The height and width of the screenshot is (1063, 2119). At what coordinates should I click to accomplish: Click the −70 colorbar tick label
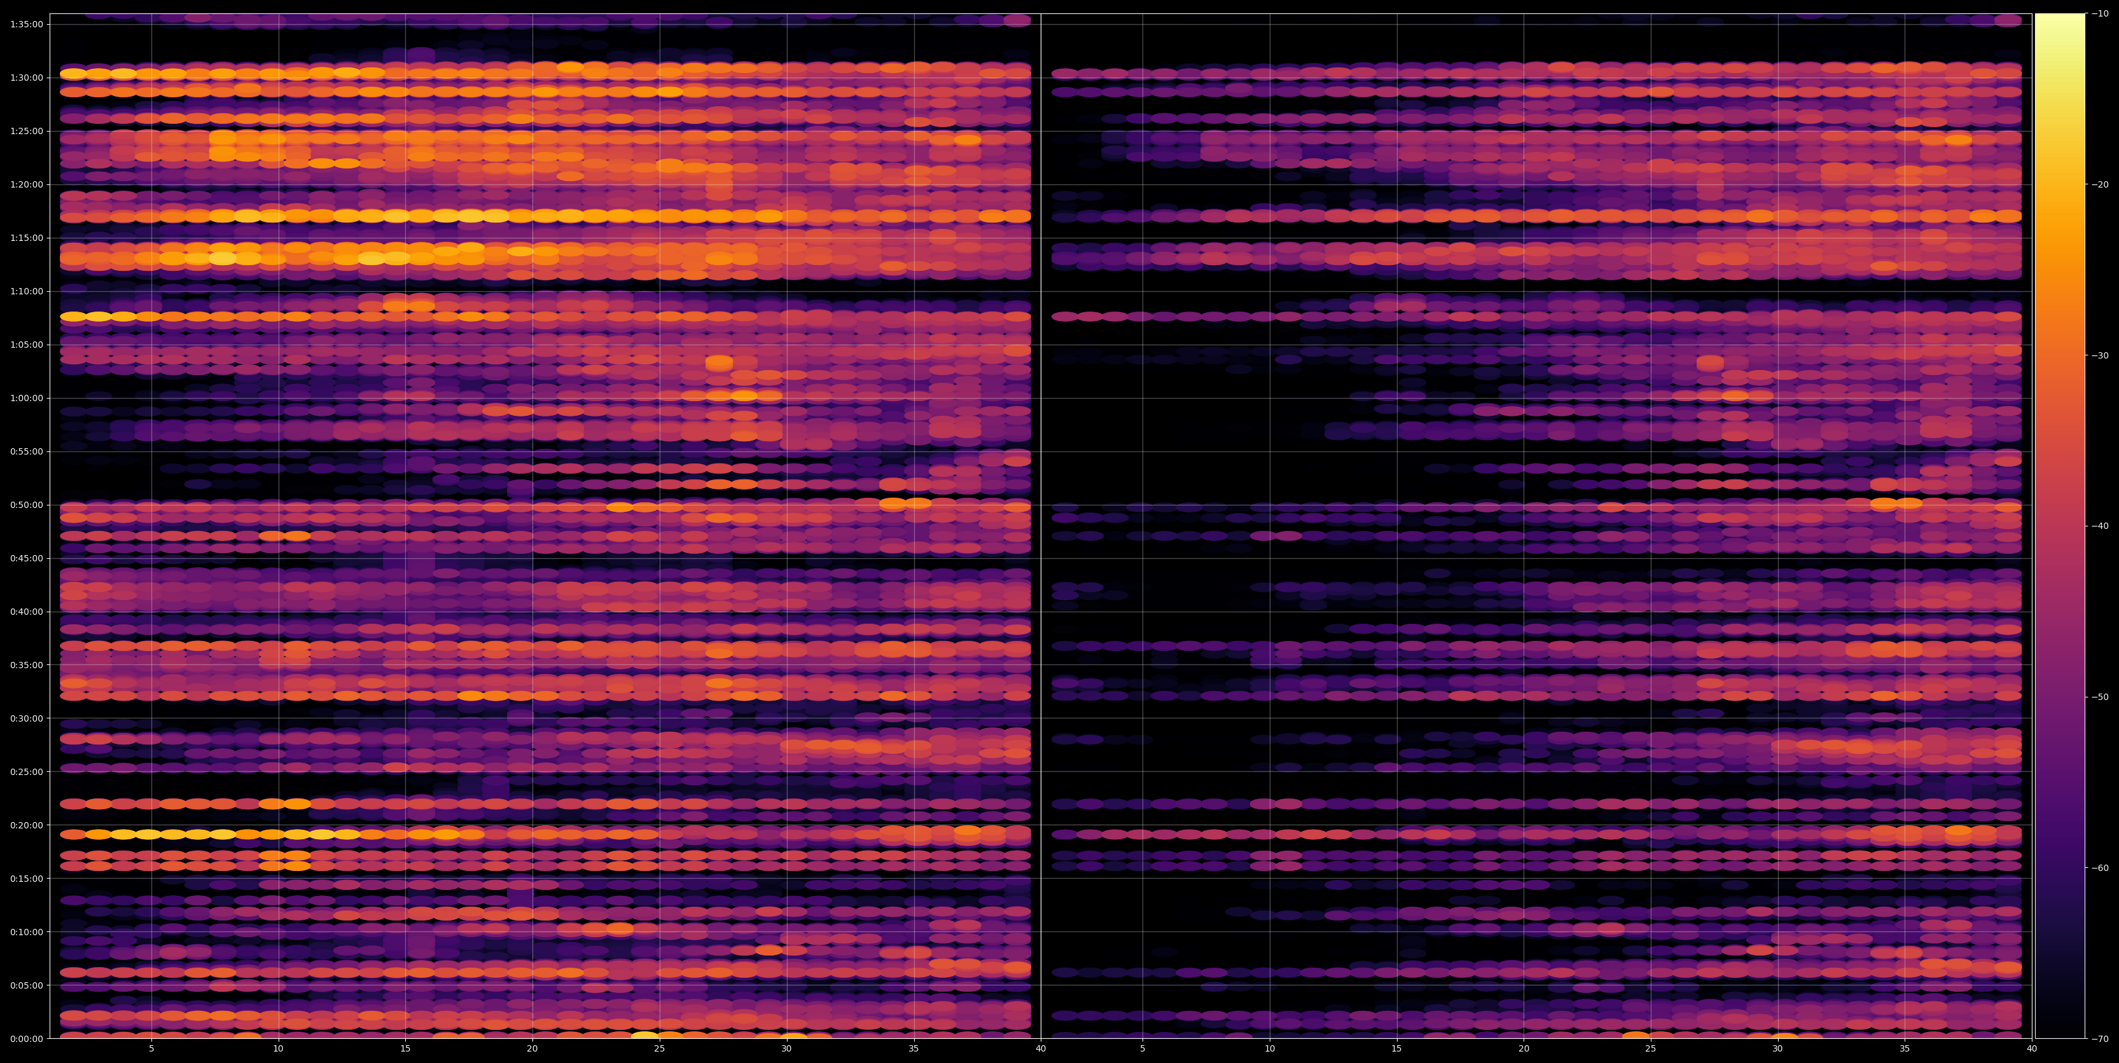click(x=2100, y=1038)
